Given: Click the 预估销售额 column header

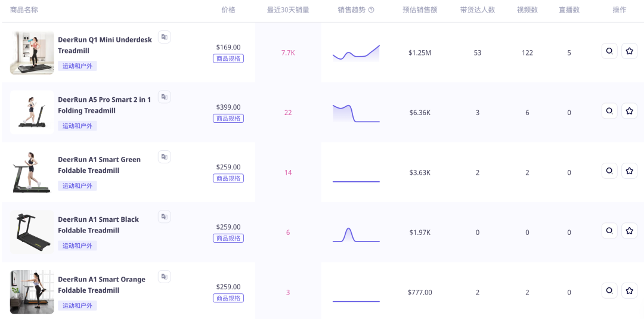Looking at the screenshot, I should coord(420,10).
